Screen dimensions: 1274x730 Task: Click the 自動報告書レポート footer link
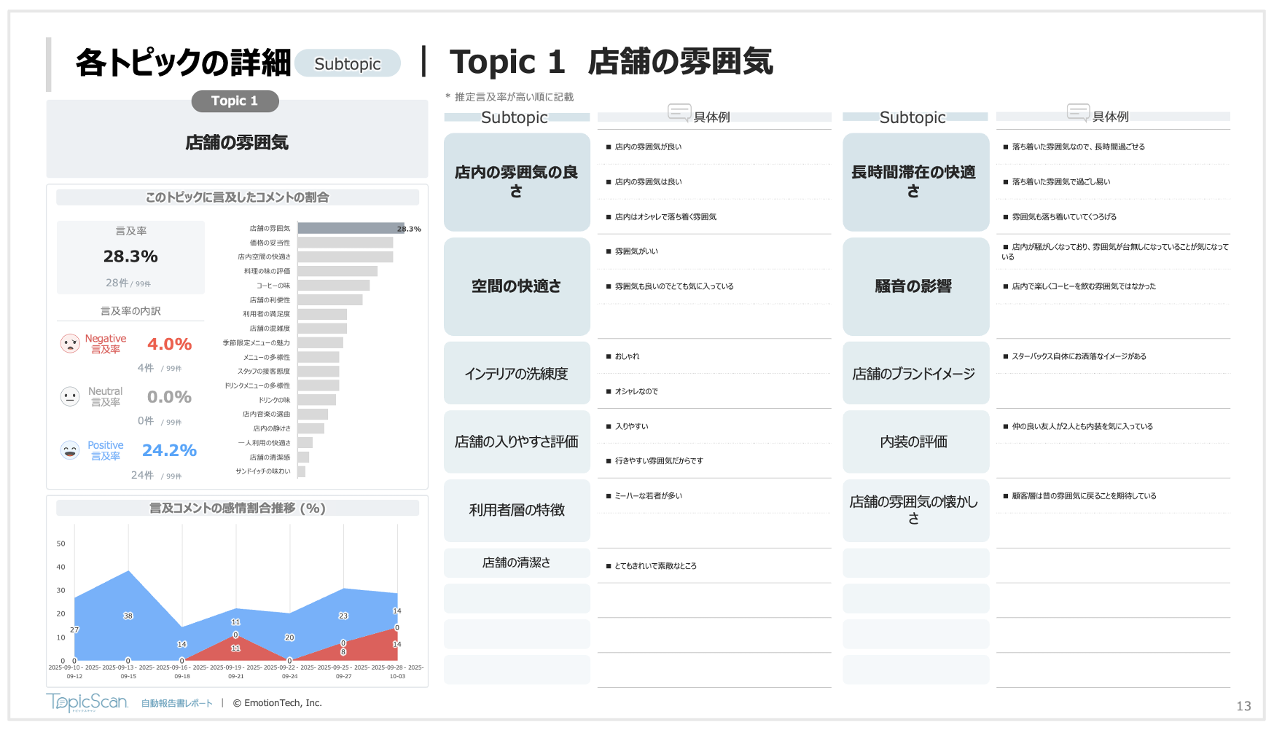point(177,703)
